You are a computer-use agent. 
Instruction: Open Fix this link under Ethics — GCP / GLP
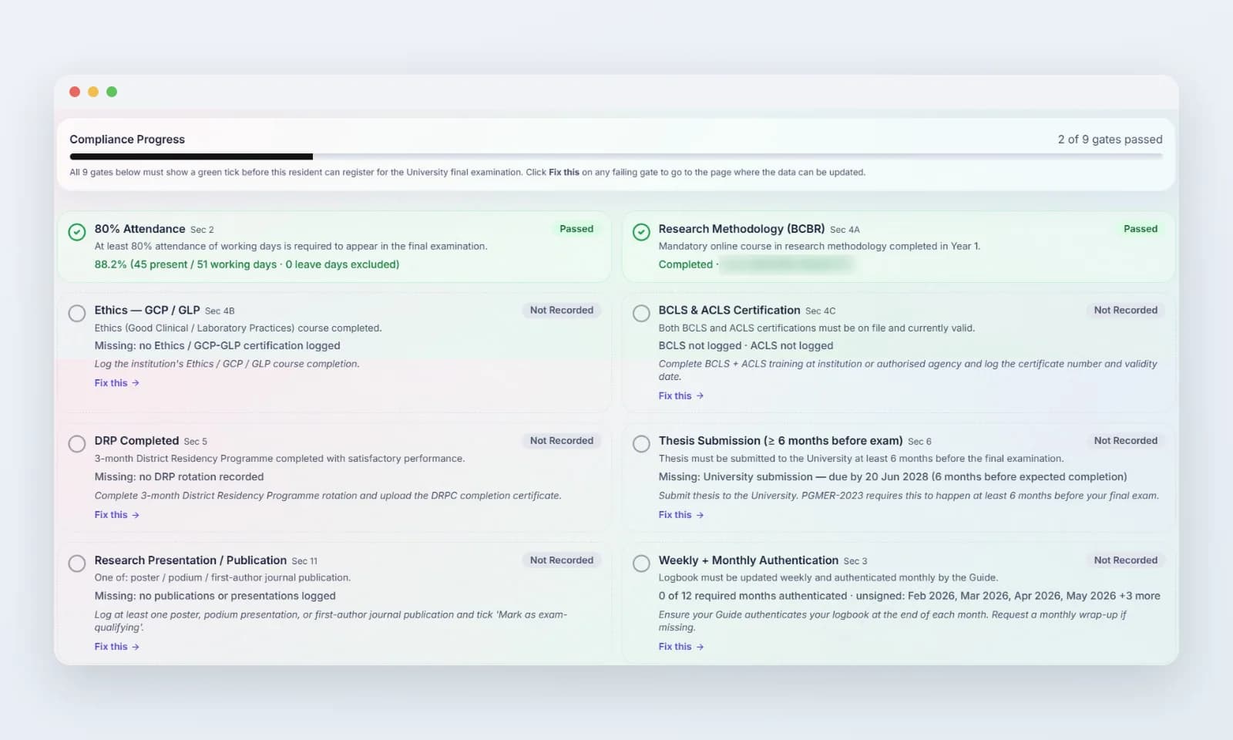tap(117, 383)
